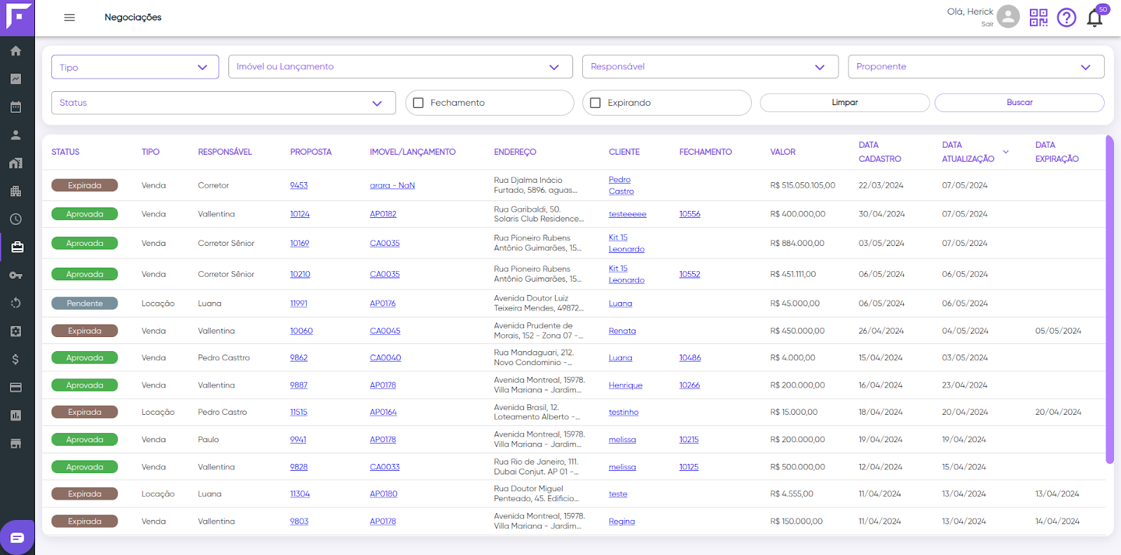Click the Limpar button
Image resolution: width=1121 pixels, height=555 pixels.
click(845, 102)
